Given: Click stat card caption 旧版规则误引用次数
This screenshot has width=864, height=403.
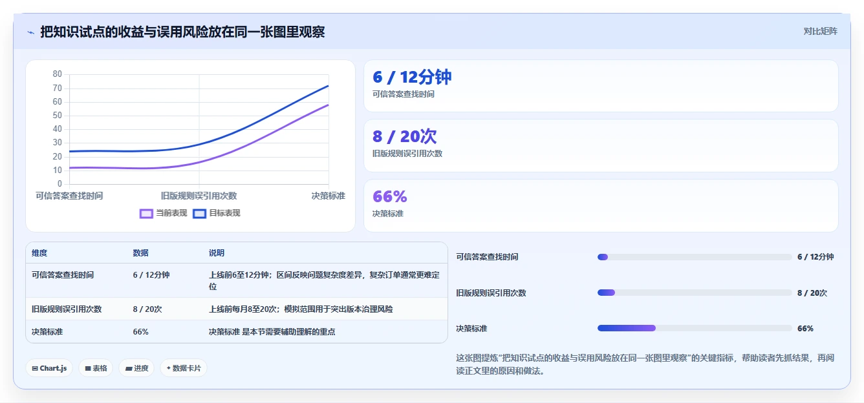Looking at the screenshot, I should [407, 154].
